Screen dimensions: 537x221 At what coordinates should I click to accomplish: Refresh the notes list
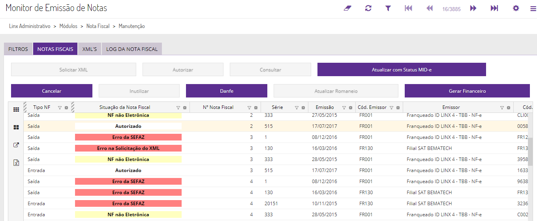point(368,8)
